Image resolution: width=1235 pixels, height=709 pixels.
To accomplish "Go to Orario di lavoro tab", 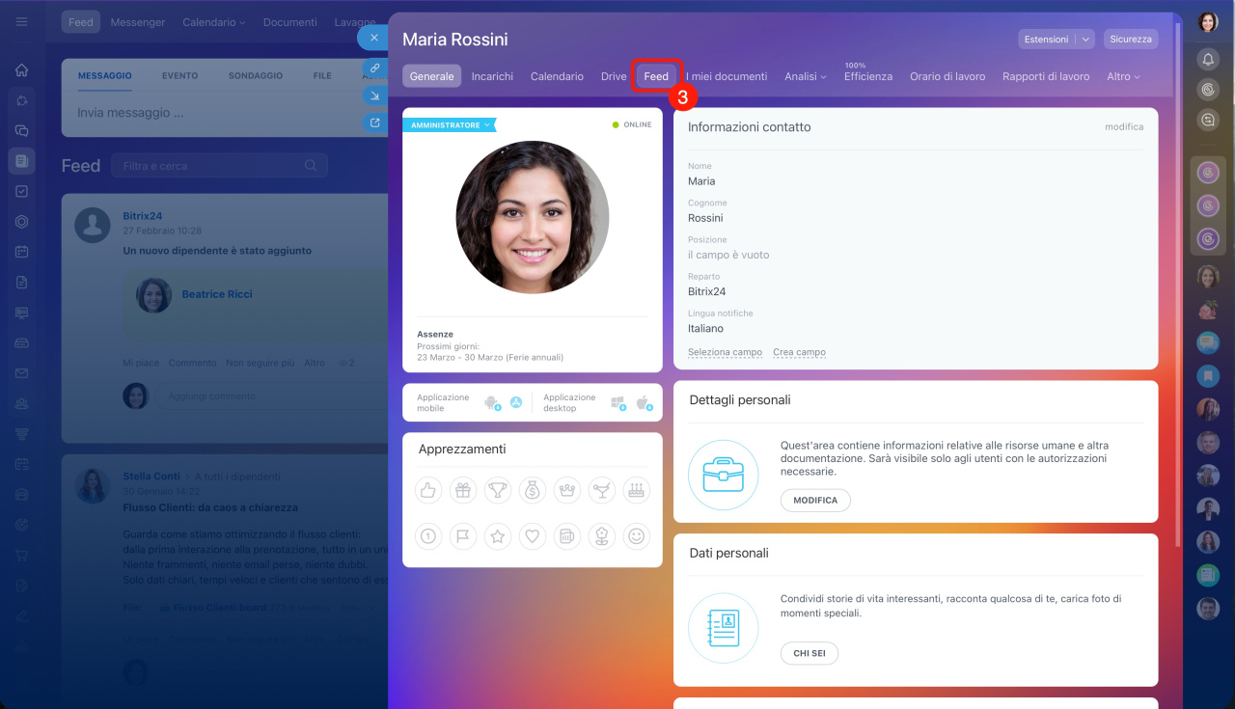I will click(947, 76).
